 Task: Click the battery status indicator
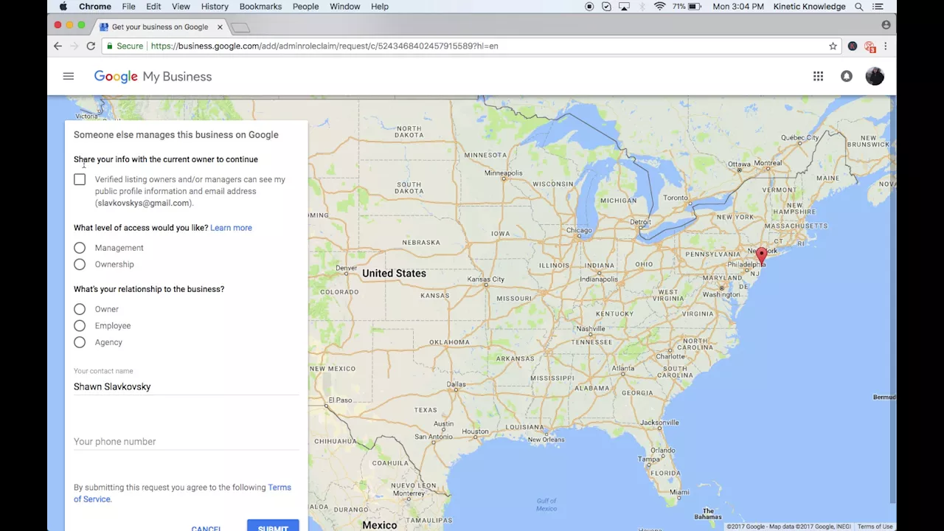(x=687, y=7)
